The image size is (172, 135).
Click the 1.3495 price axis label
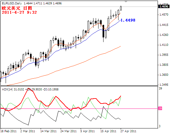tap(164, 85)
